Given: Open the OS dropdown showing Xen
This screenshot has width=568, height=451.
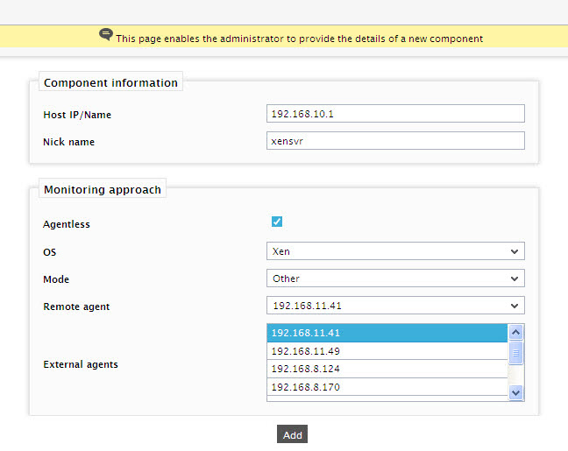Looking at the screenshot, I should tap(395, 251).
